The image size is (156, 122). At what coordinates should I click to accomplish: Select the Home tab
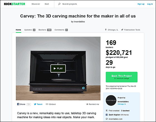[18, 30]
